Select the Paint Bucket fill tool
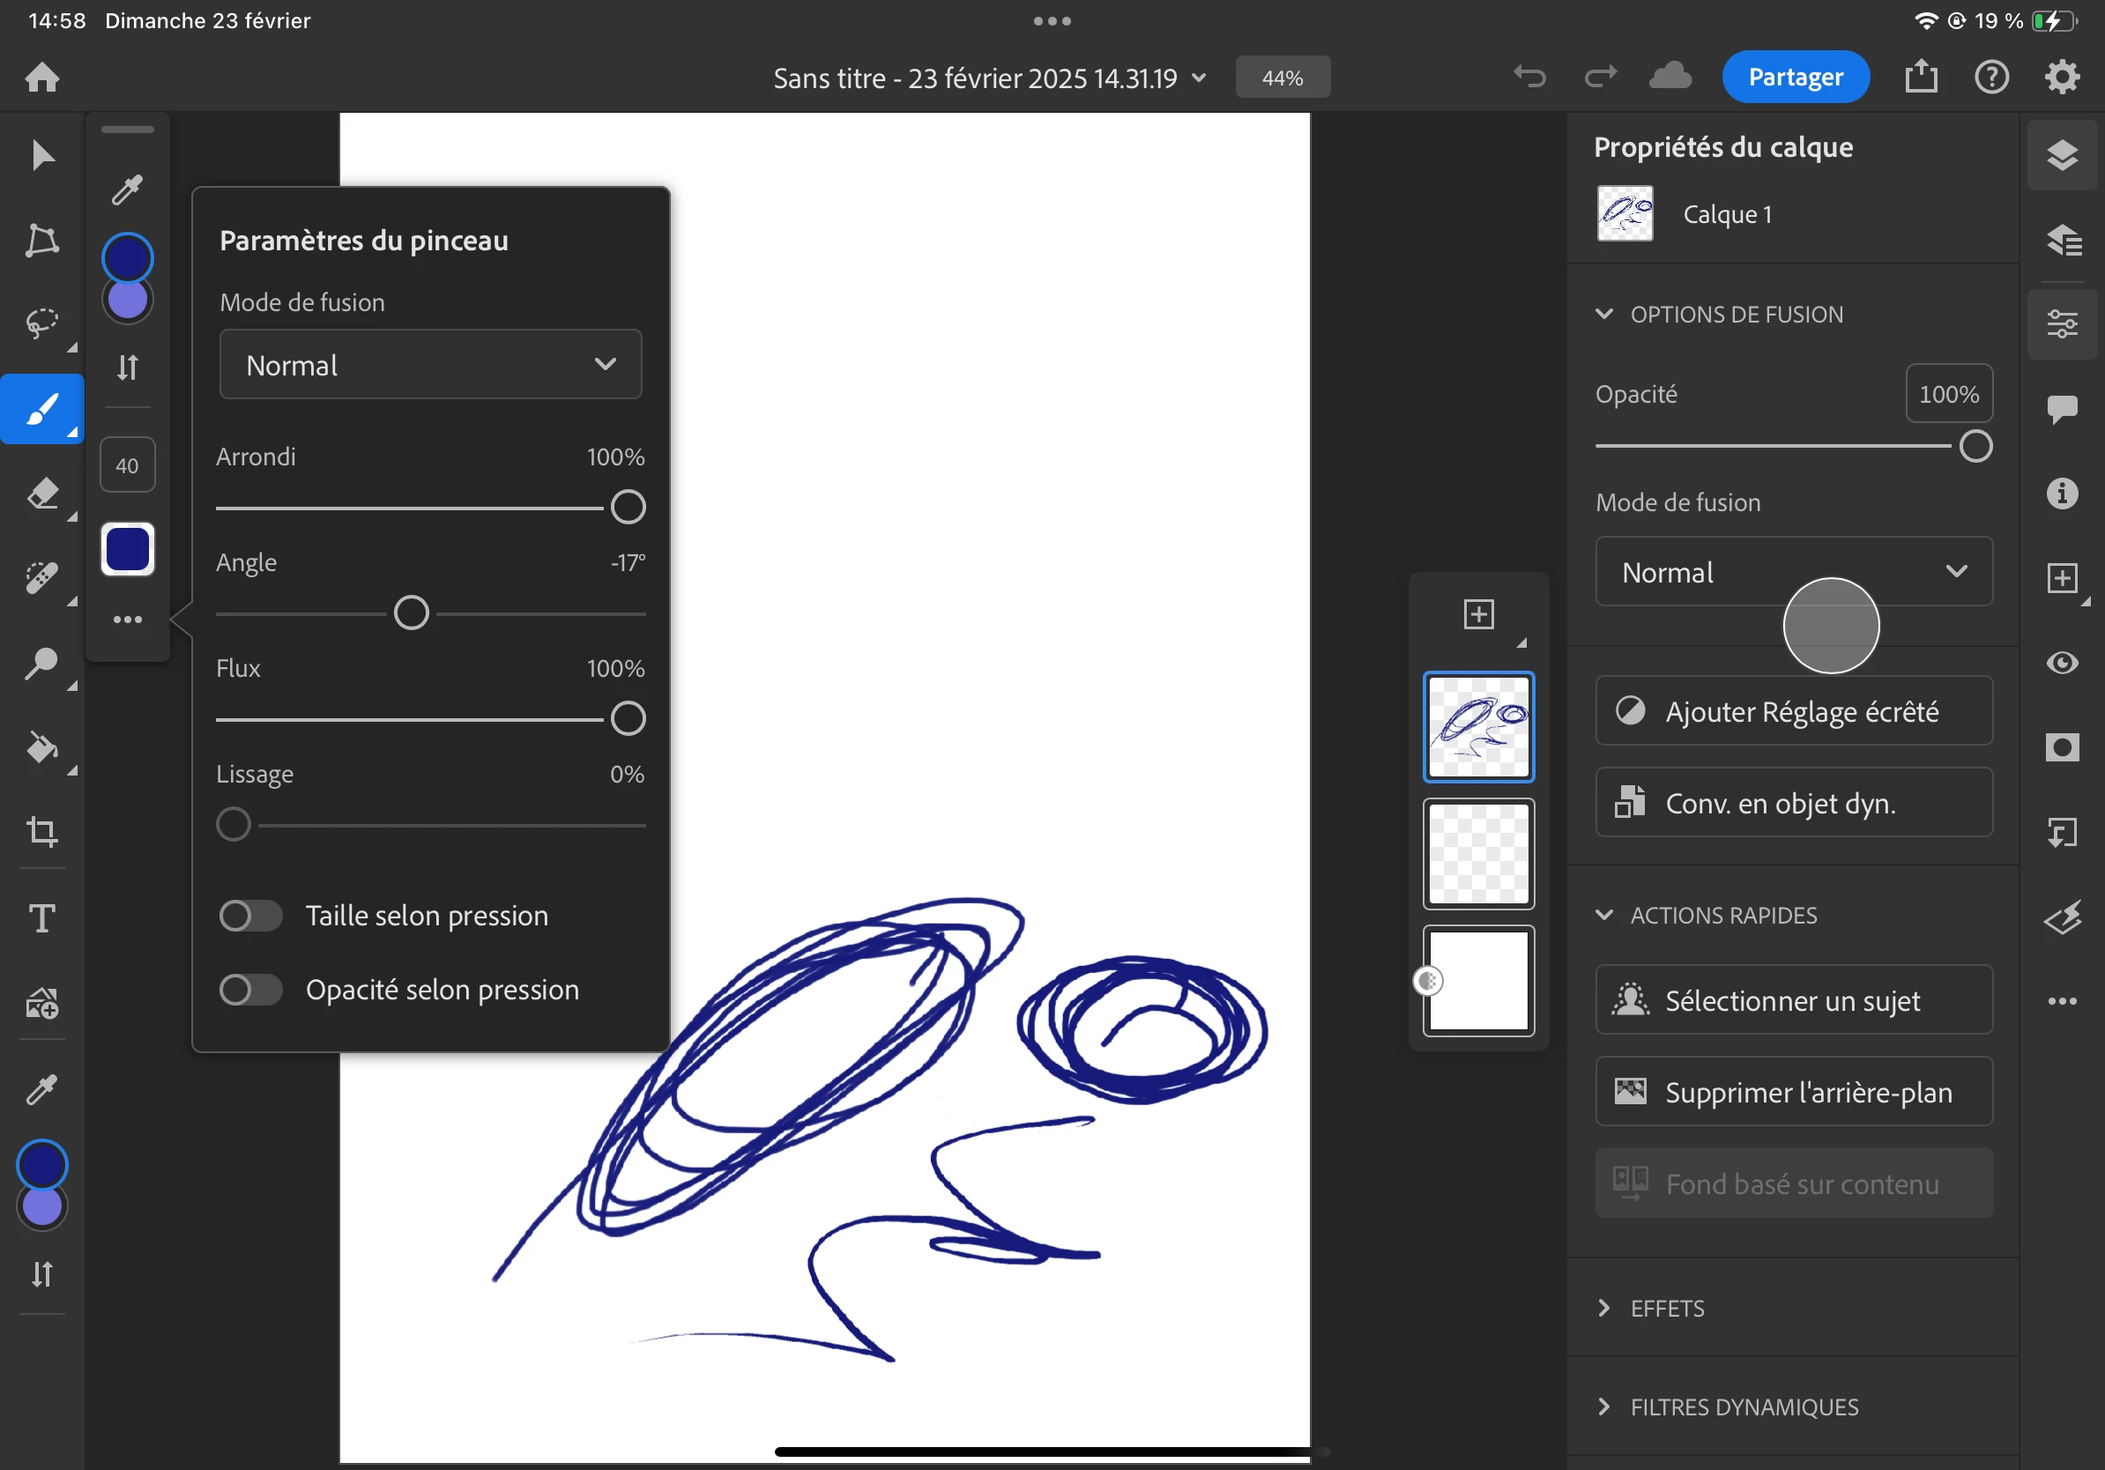This screenshot has height=1470, width=2105. [42, 748]
